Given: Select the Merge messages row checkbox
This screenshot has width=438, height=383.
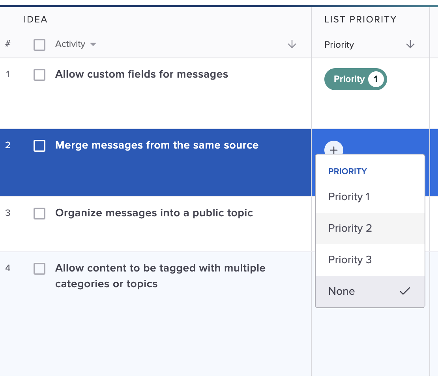Looking at the screenshot, I should (x=39, y=146).
